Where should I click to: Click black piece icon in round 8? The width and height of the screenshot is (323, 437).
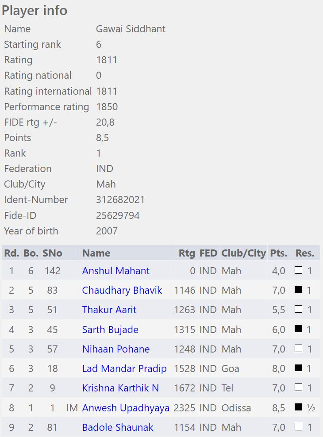(x=299, y=407)
